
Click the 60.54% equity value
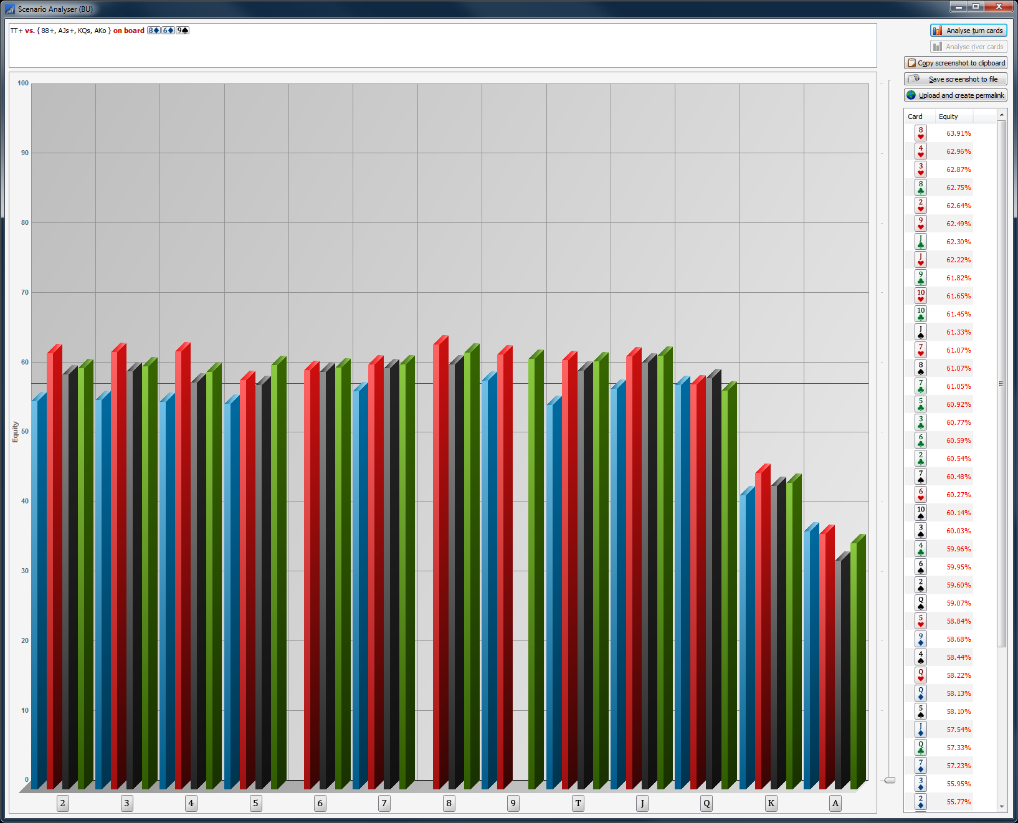[959, 459]
